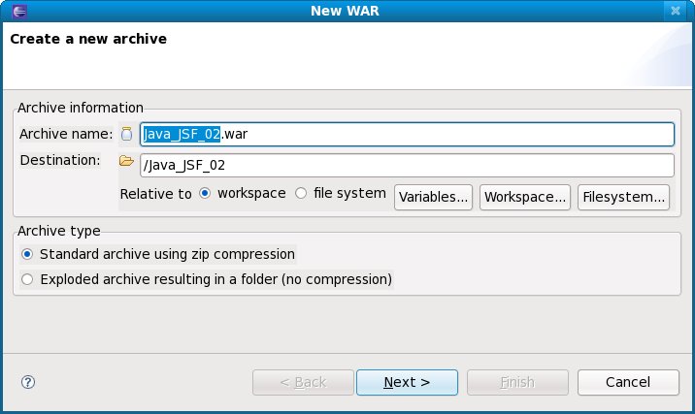Image resolution: width=695 pixels, height=414 pixels.
Task: Click the disabled < Back button
Action: click(303, 382)
